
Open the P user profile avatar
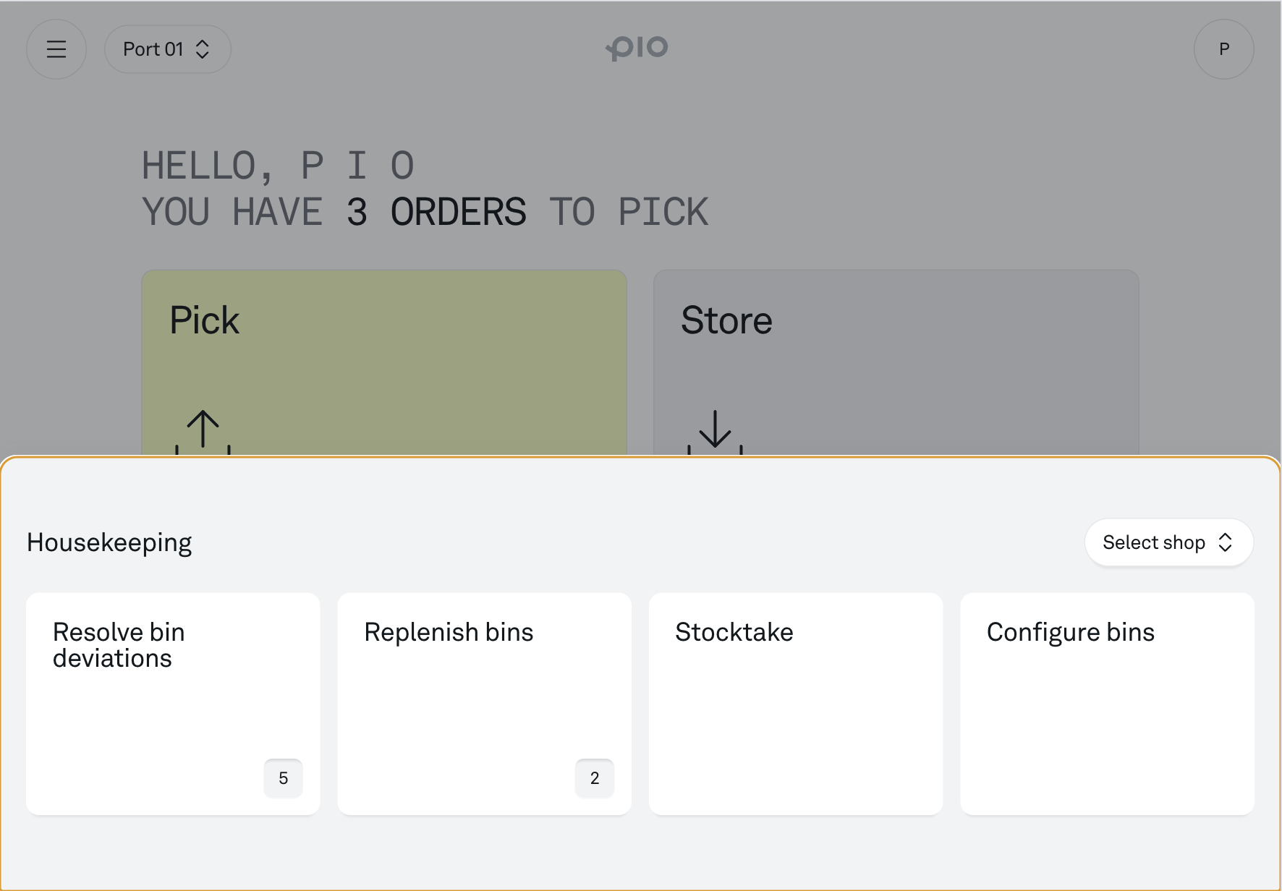point(1223,49)
